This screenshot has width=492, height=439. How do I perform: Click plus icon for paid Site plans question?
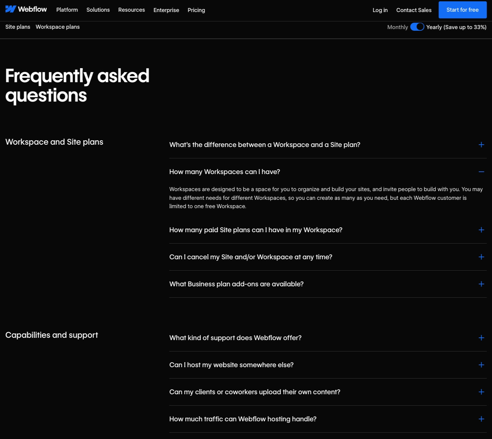coord(481,230)
